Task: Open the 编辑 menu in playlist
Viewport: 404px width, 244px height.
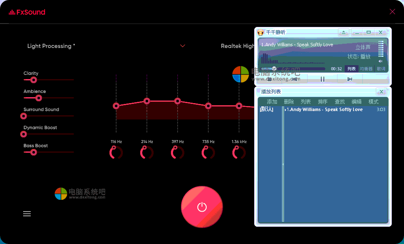Action: [x=356, y=102]
